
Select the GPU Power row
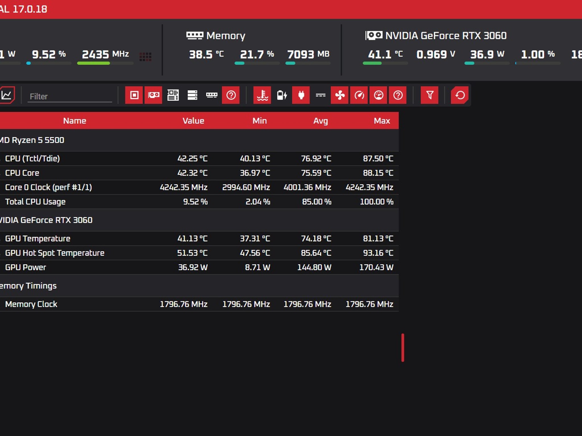pyautogui.click(x=199, y=267)
